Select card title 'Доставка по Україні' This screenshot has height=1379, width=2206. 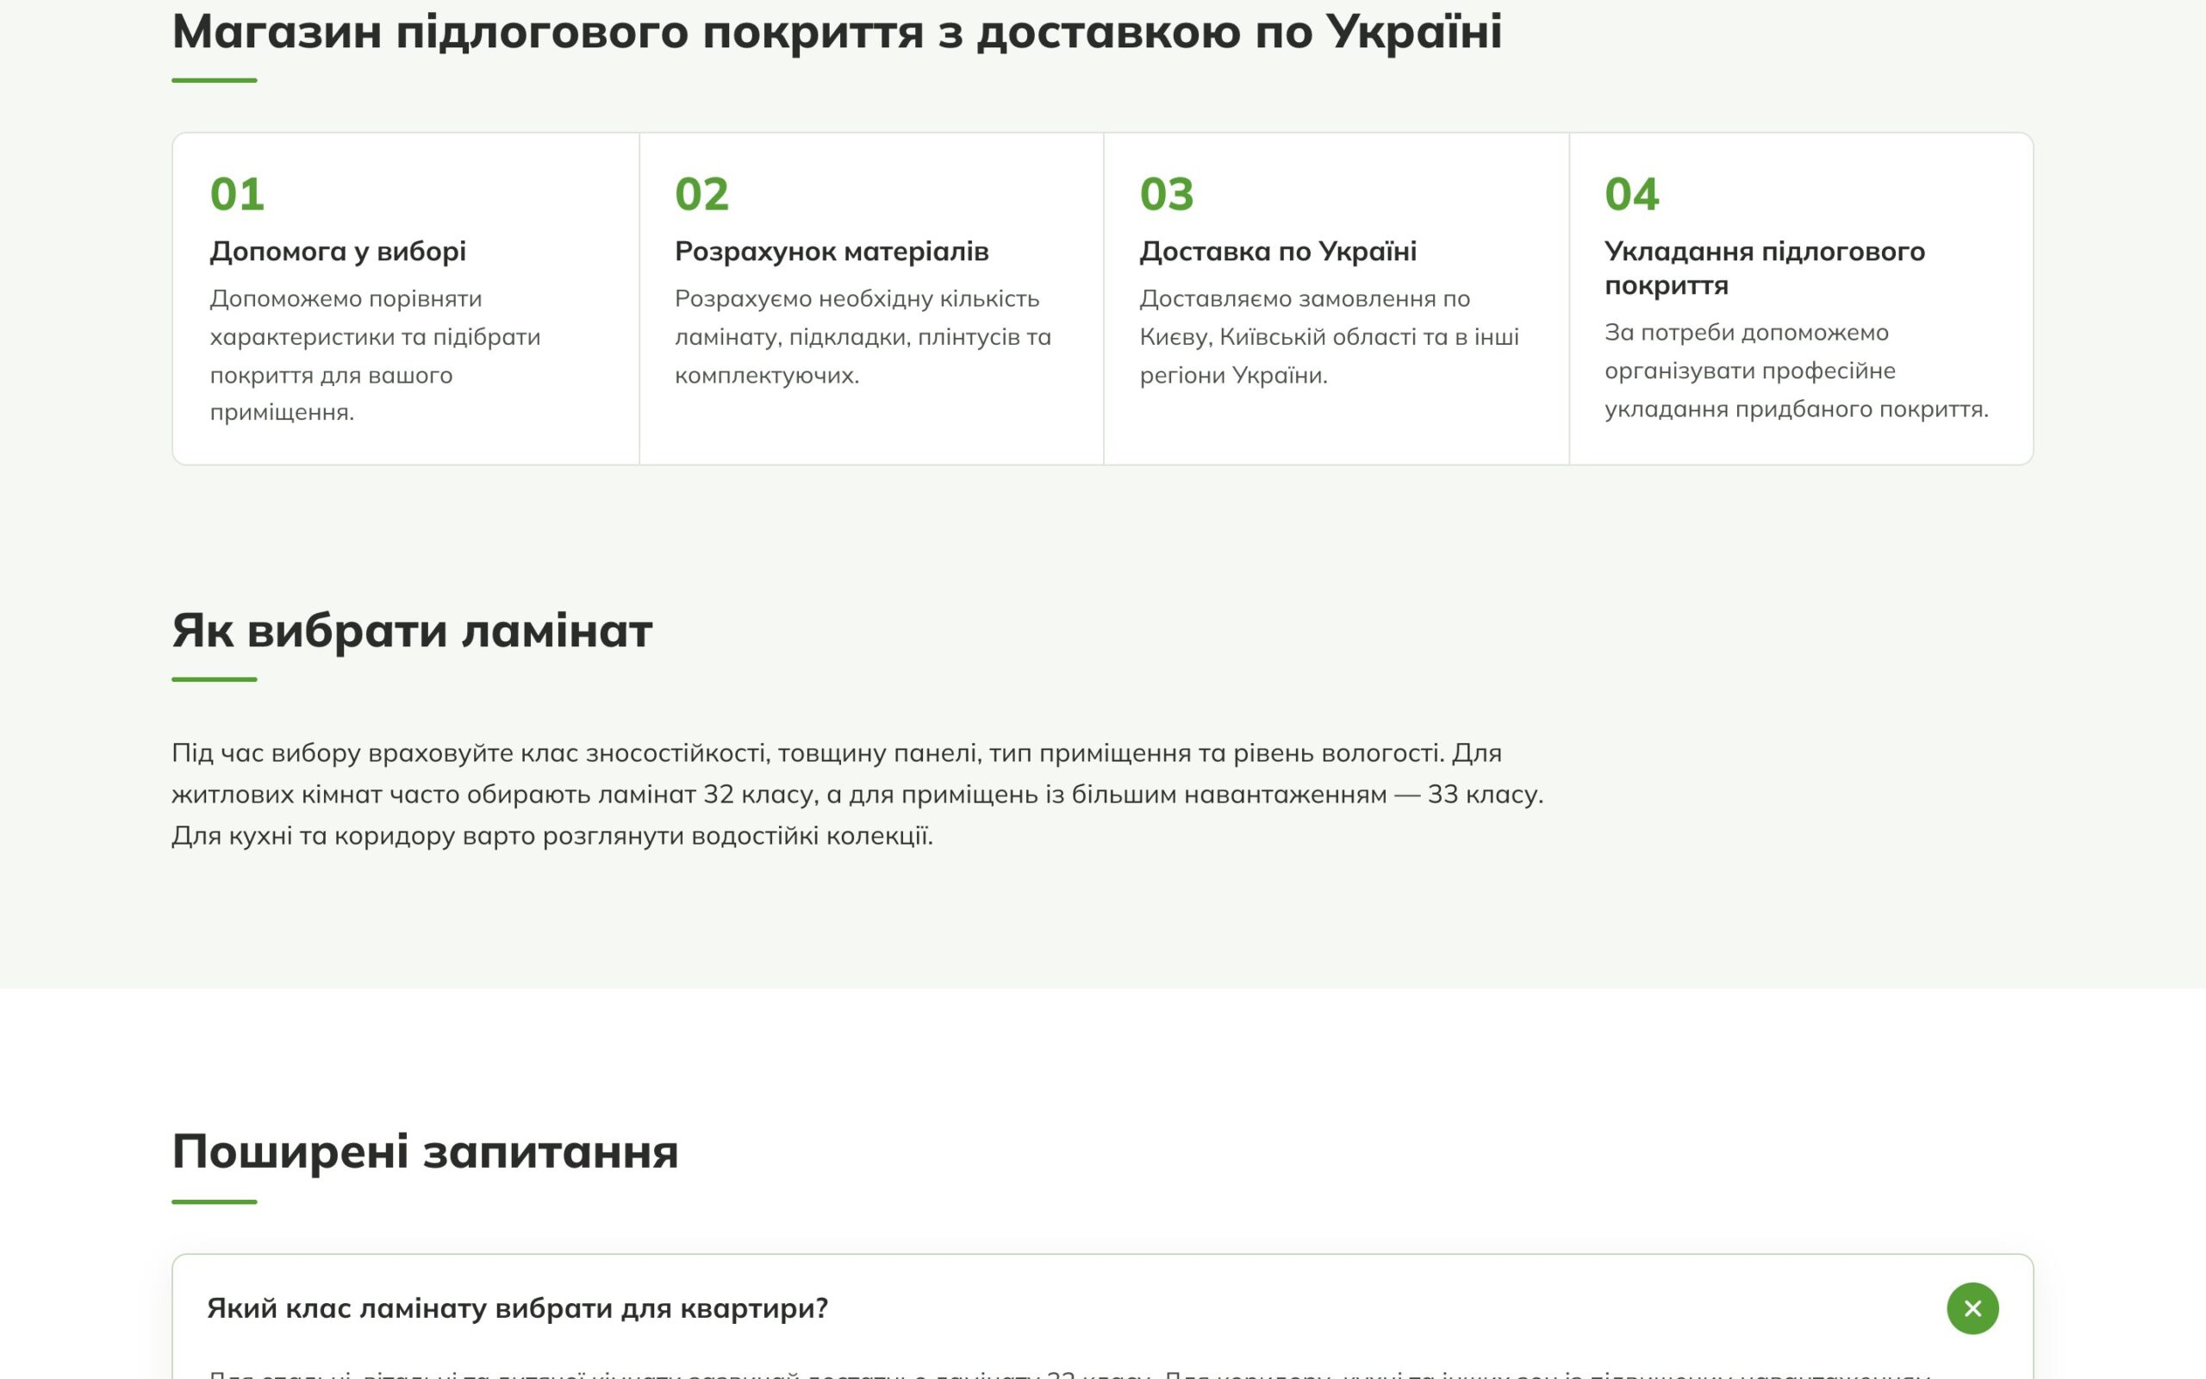point(1278,251)
